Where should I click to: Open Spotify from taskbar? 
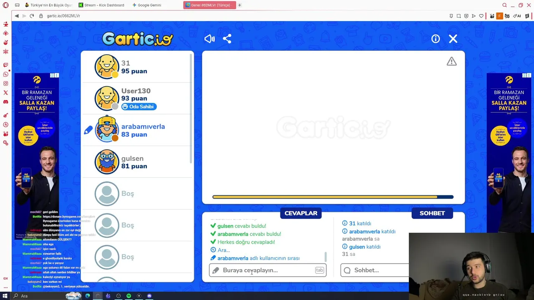pos(128,296)
